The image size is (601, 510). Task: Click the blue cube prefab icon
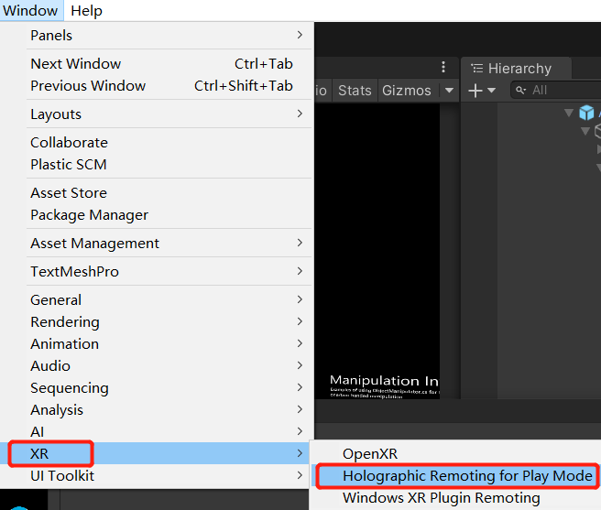tap(586, 113)
